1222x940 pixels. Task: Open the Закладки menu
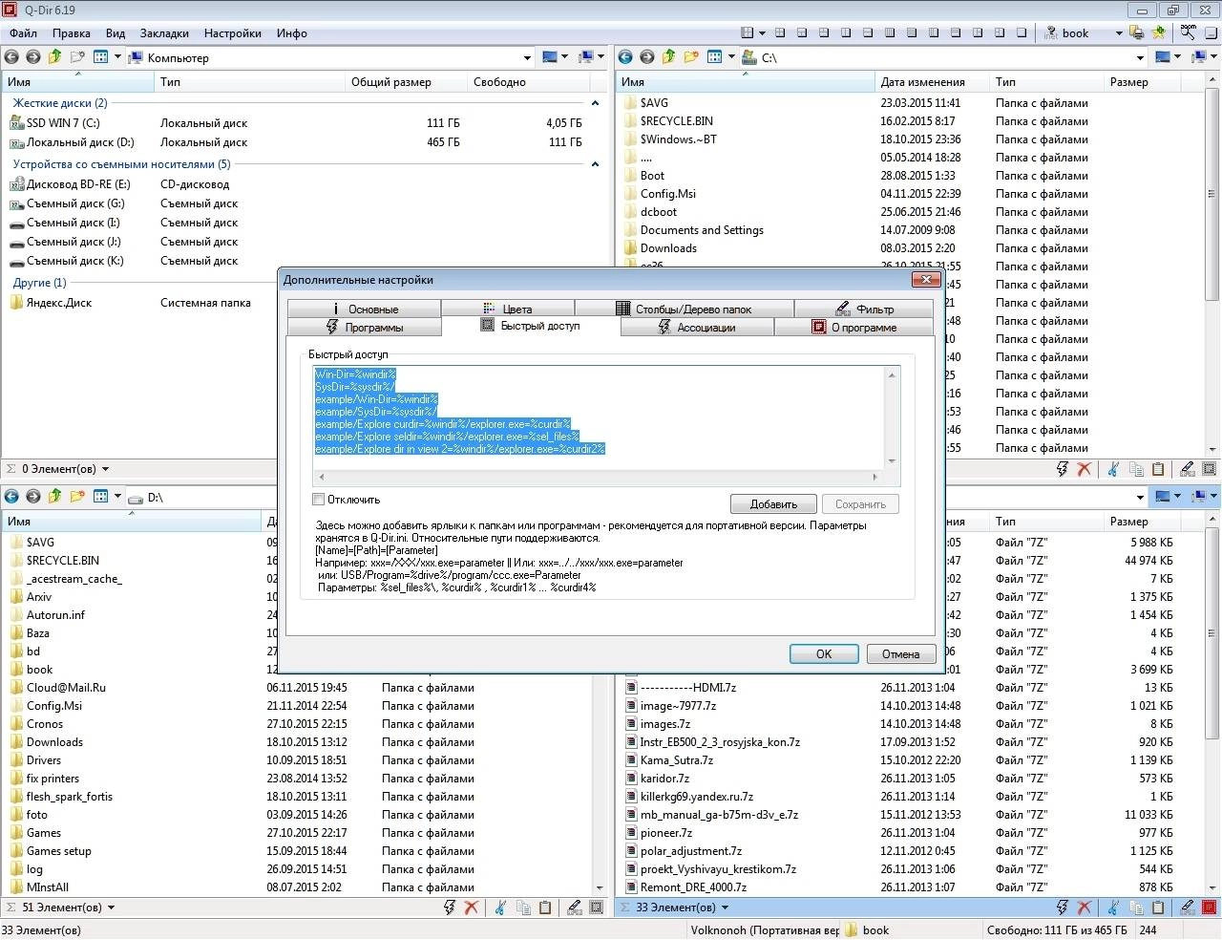(x=164, y=32)
